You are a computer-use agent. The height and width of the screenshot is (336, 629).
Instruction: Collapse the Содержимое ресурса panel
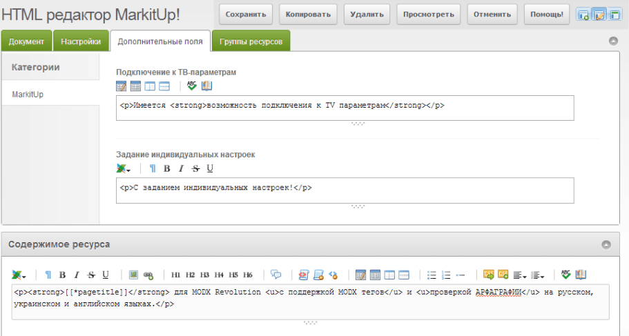(x=606, y=244)
